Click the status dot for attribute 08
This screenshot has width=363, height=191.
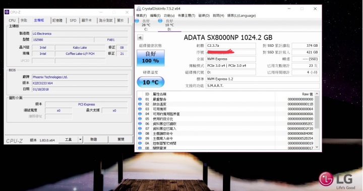pyautogui.click(x=140, y=133)
